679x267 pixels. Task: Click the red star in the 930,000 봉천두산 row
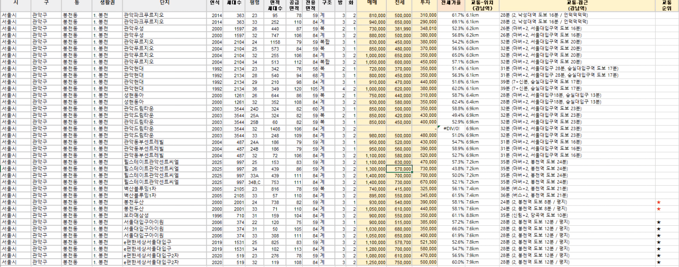(x=658, y=202)
